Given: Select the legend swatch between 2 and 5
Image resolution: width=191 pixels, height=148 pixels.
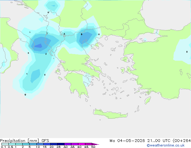Looking at the screenshot, I should point(26,144).
